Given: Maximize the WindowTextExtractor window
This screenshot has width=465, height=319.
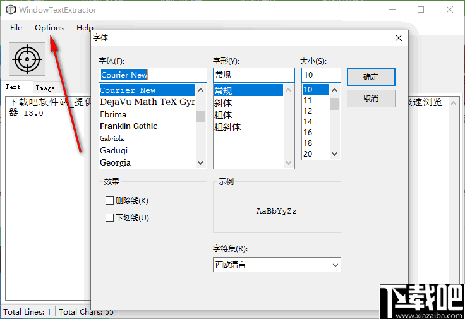Looking at the screenshot, I should (421, 9).
